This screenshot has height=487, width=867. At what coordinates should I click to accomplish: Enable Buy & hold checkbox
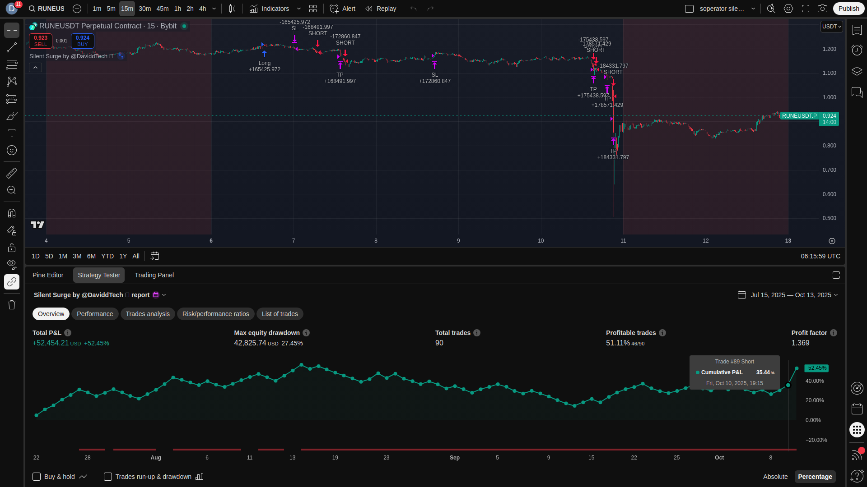[x=37, y=477]
